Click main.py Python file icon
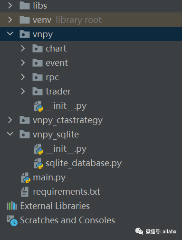182x240 pixels. click(x=26, y=177)
